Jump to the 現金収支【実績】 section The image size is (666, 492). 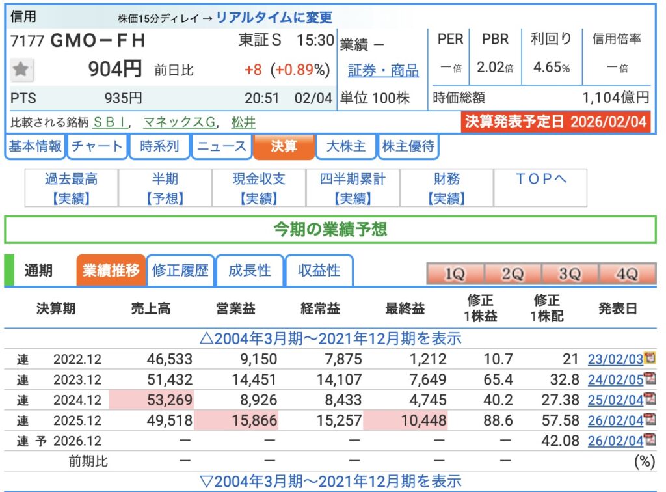[259, 188]
